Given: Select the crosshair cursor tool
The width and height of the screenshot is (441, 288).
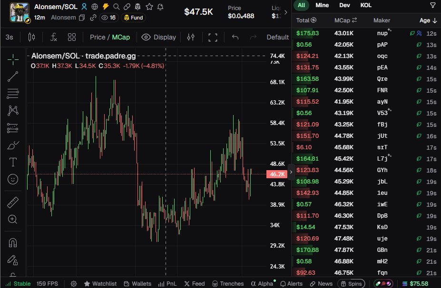Looking at the screenshot, I should click(x=13, y=59).
